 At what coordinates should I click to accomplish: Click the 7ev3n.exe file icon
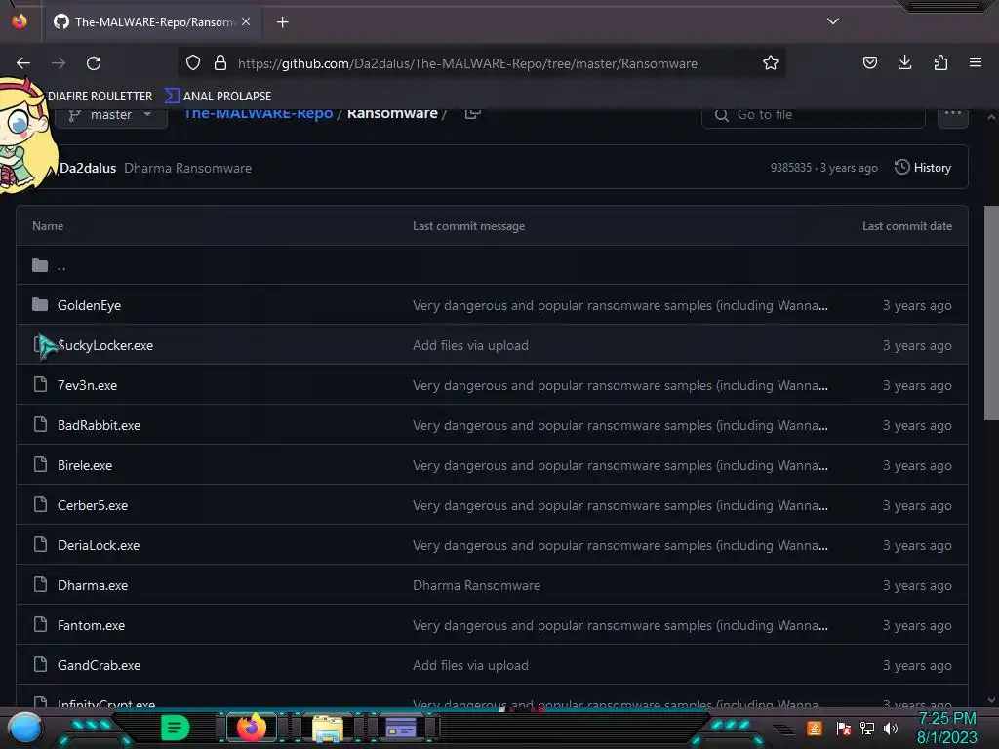click(40, 384)
